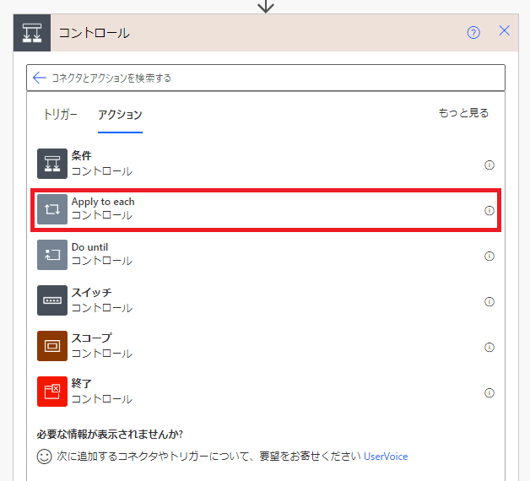
Task: Click the コントロール header title text
Action: pyautogui.click(x=95, y=33)
